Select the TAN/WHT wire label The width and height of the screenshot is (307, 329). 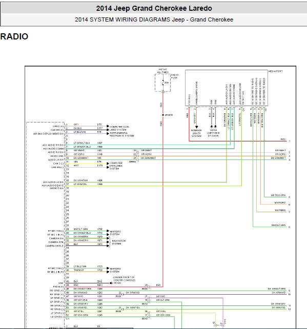[79, 270]
